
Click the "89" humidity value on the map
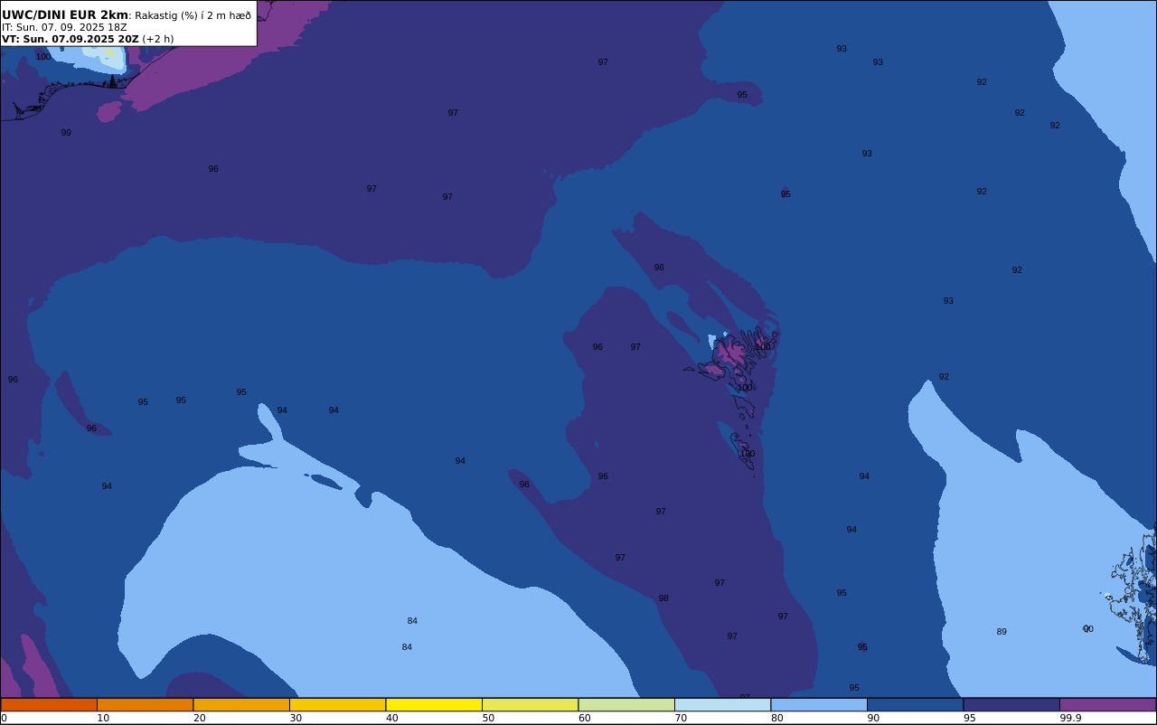coord(1002,632)
